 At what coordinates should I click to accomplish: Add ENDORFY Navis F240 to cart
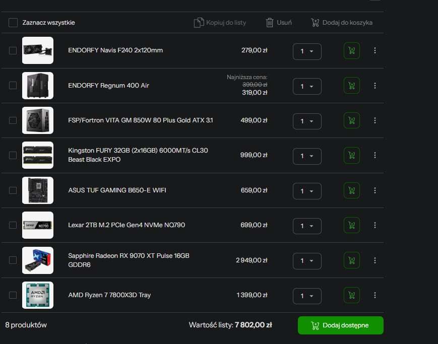tap(351, 51)
